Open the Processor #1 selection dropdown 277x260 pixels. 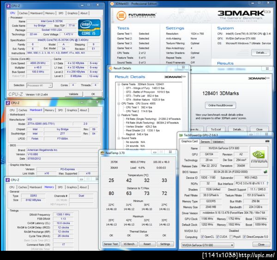50,85
